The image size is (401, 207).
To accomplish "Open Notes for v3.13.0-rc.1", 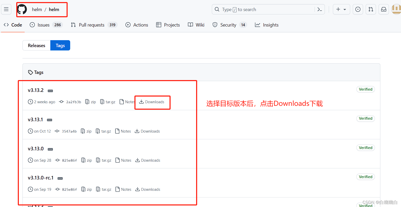I will tap(123, 189).
